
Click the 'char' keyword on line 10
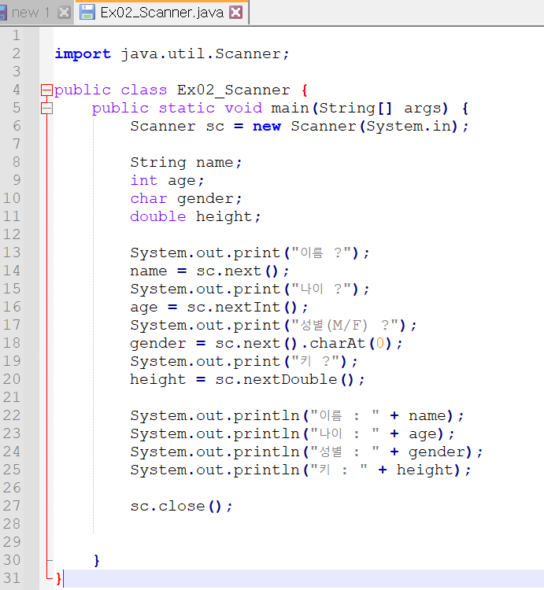click(149, 198)
